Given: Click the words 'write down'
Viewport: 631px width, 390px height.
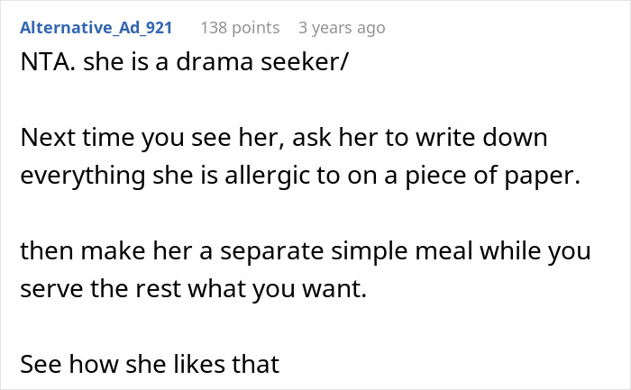Looking at the screenshot, I should 481,137.
